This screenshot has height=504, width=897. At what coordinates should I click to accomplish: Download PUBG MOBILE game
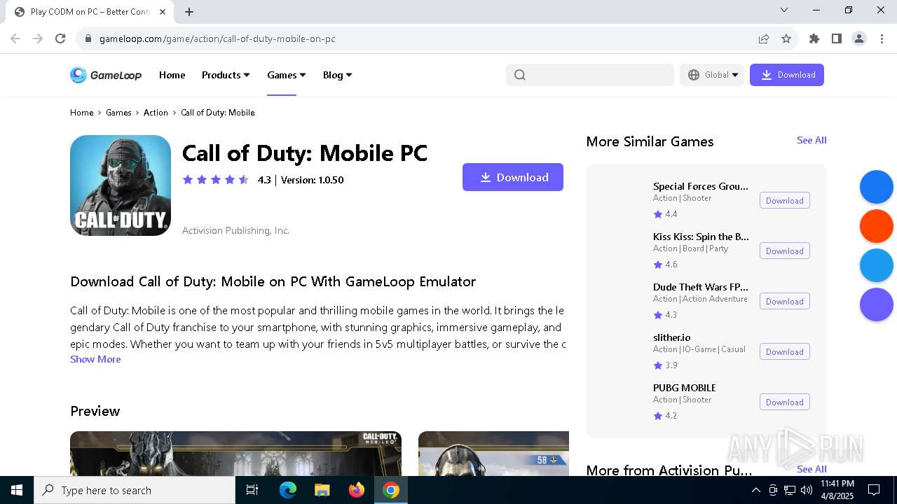coord(785,402)
